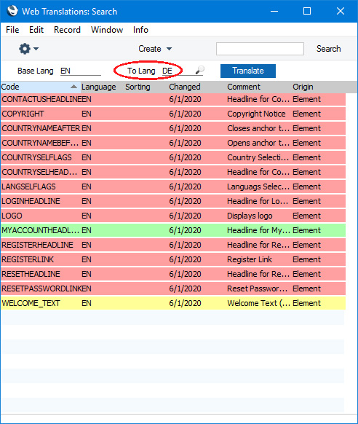Viewport: 358px width, 424px height.
Task: Click the magnifier lookup icon beside To Lang
Action: pos(200,71)
